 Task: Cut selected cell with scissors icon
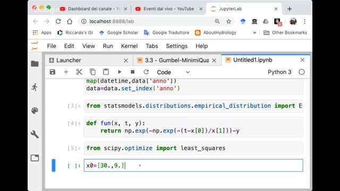[79, 72]
